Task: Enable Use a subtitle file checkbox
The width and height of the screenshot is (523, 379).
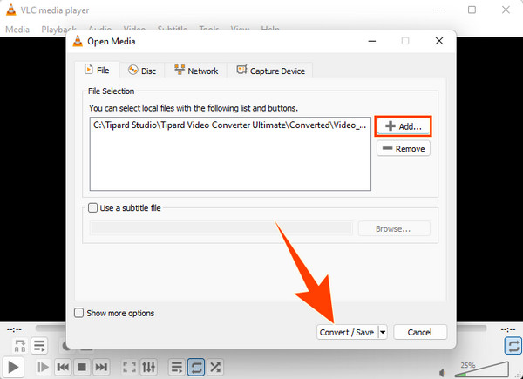Action: [x=92, y=208]
